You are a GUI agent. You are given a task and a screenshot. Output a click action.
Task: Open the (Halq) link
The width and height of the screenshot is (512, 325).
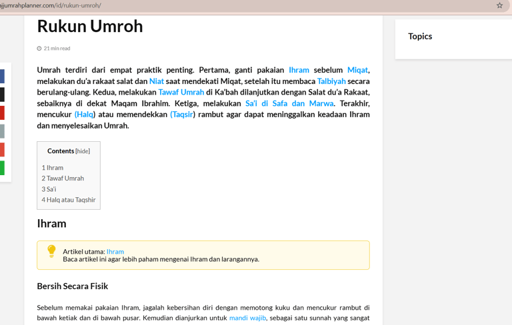85,115
